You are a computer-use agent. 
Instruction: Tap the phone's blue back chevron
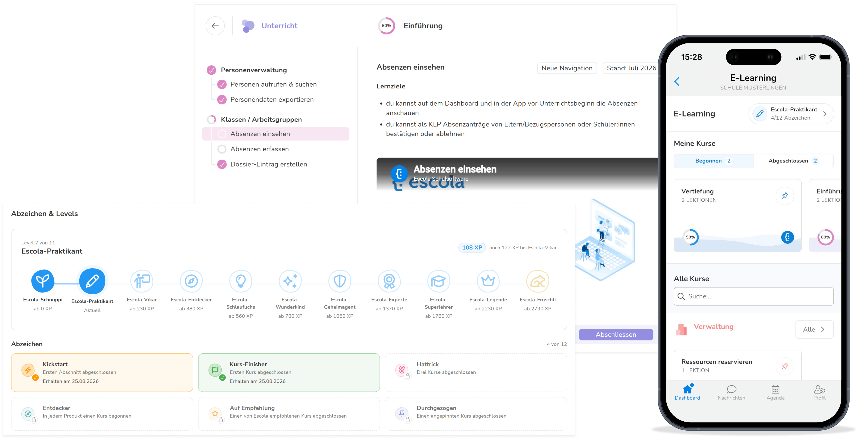click(x=677, y=81)
